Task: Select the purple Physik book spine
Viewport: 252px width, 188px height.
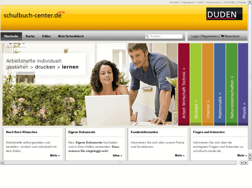Action: [x=243, y=84]
